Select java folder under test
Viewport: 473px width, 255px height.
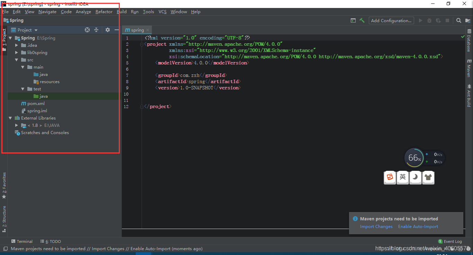[44, 96]
